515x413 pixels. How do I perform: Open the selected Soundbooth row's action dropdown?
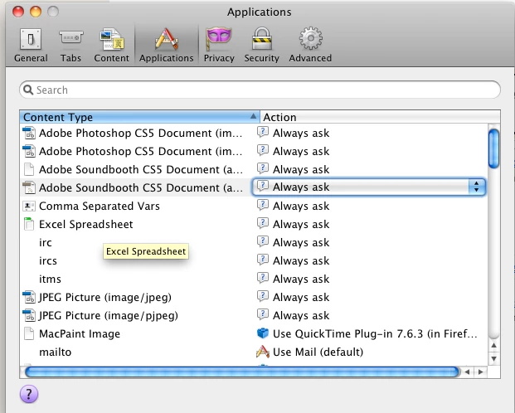tap(368, 187)
